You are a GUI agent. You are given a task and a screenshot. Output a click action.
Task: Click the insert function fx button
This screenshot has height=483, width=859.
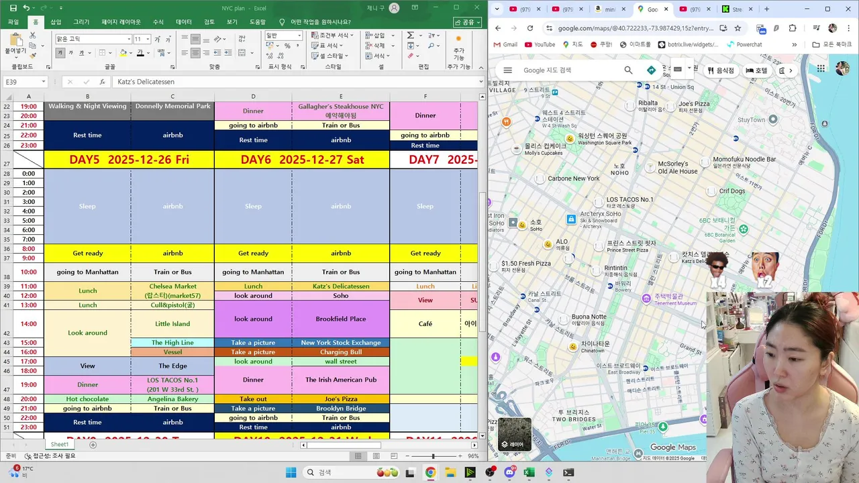[102, 82]
